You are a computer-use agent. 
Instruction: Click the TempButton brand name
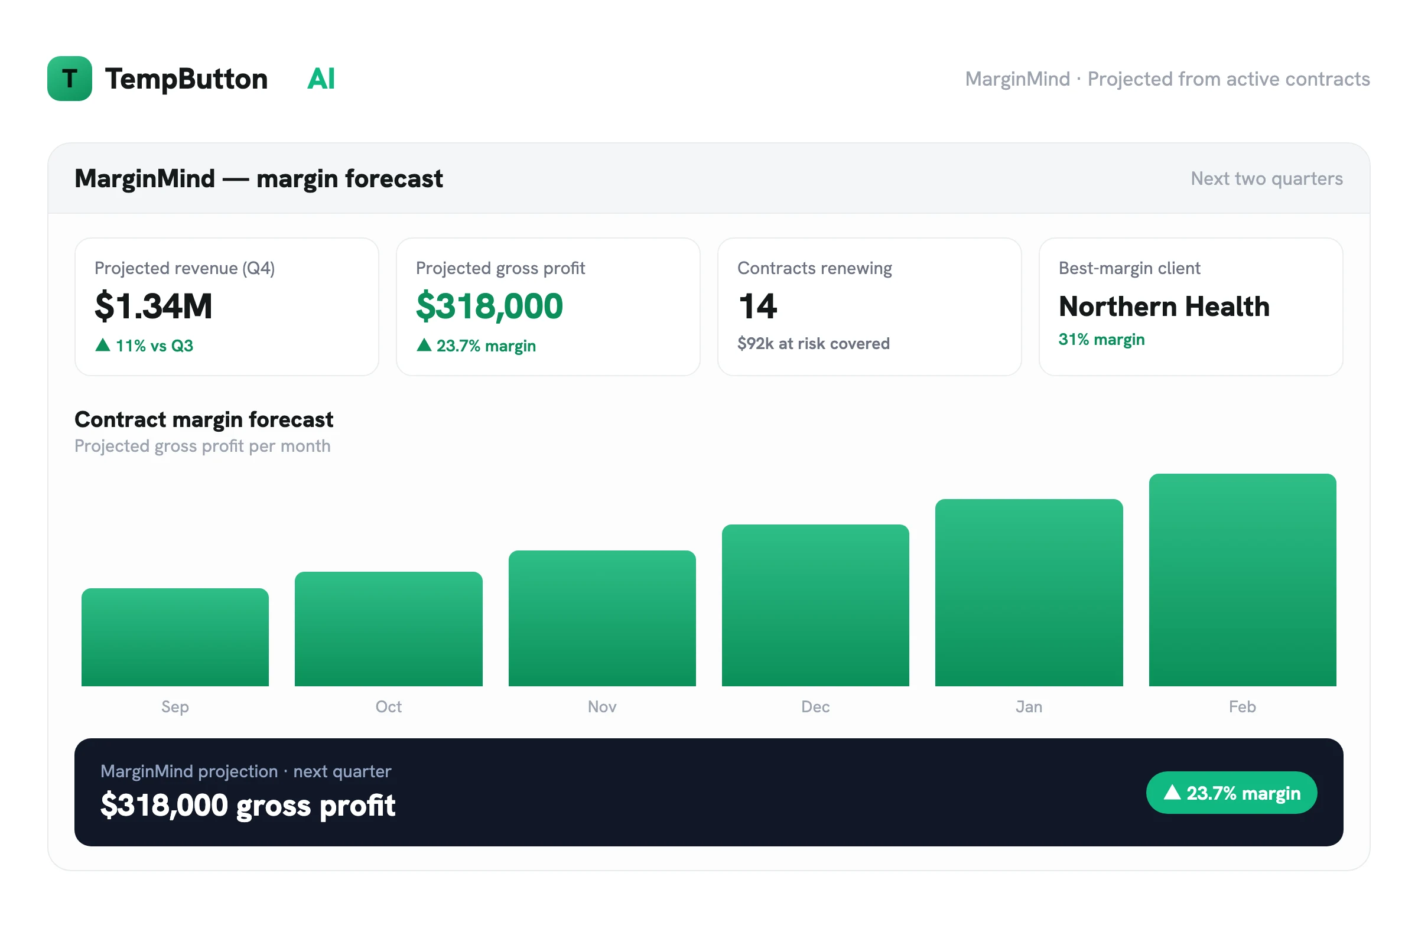[186, 79]
